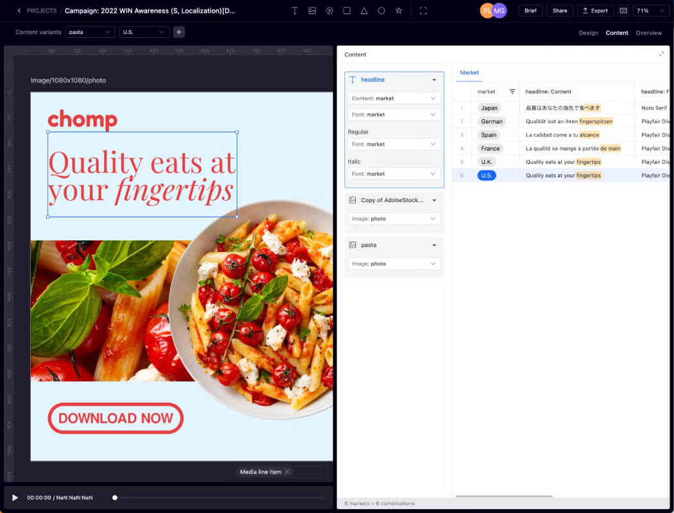
Task: Select the Market tab in the table
Action: point(469,72)
